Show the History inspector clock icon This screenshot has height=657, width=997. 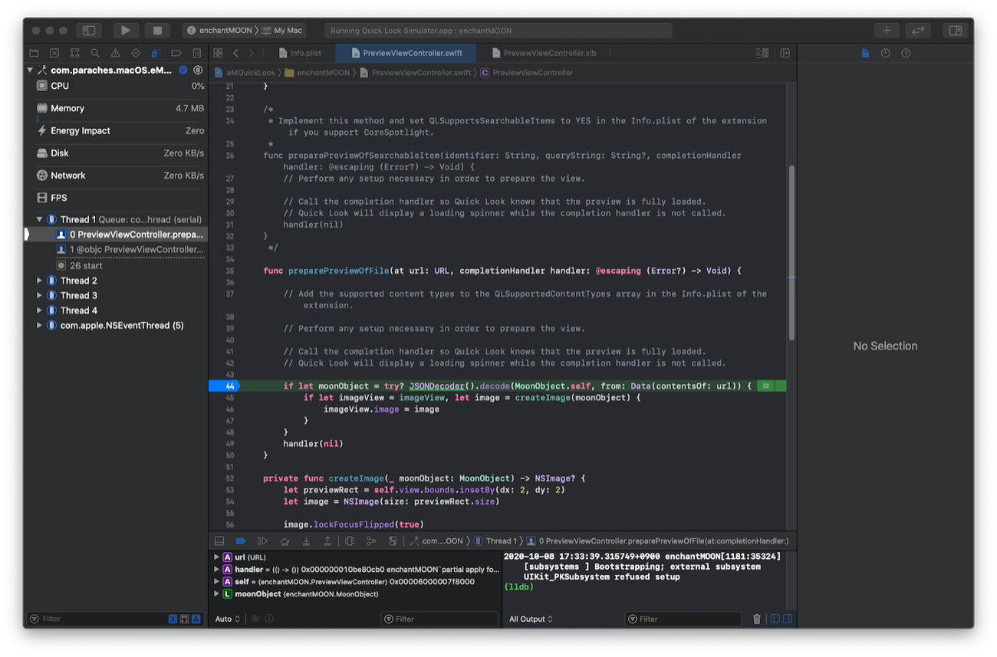pyautogui.click(x=886, y=54)
